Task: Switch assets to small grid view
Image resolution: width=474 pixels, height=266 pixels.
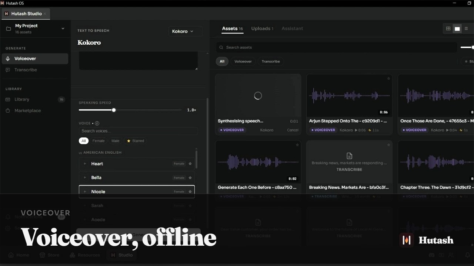Action: 448,28
